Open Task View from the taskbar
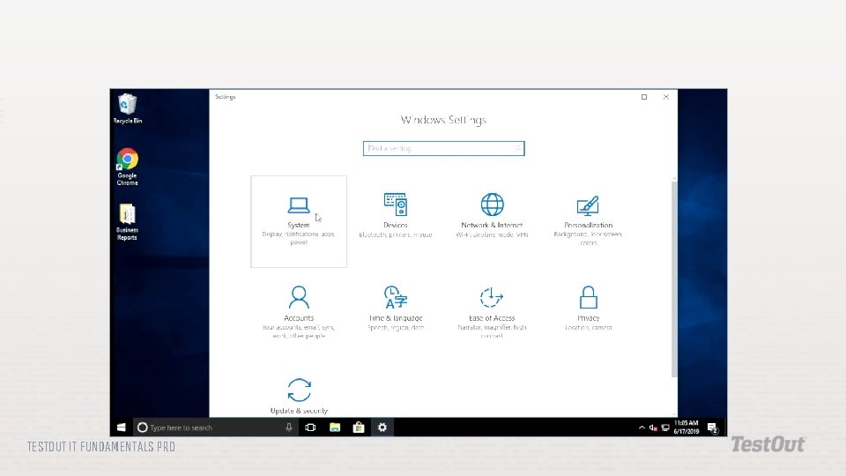This screenshot has width=846, height=476. [x=310, y=428]
